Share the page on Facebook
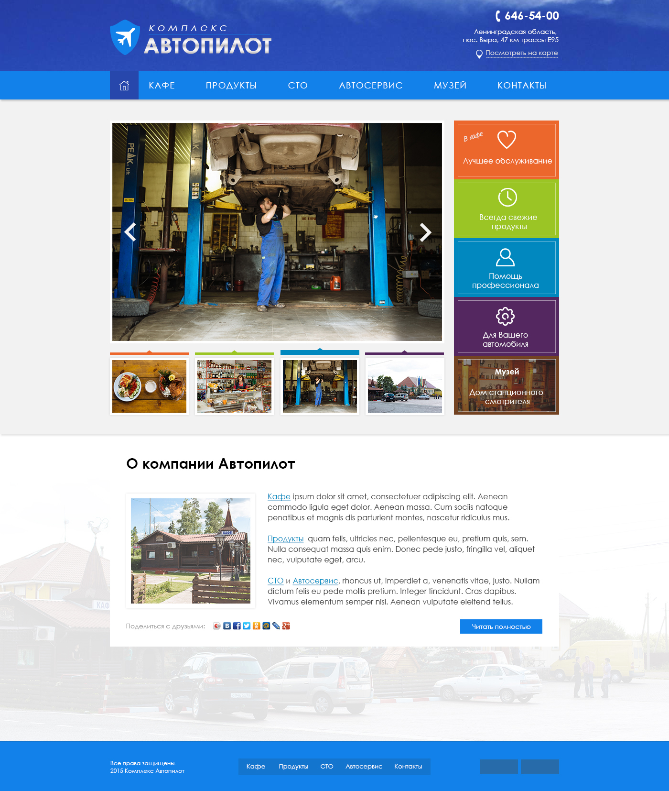The height and width of the screenshot is (791, 669). 237,626
